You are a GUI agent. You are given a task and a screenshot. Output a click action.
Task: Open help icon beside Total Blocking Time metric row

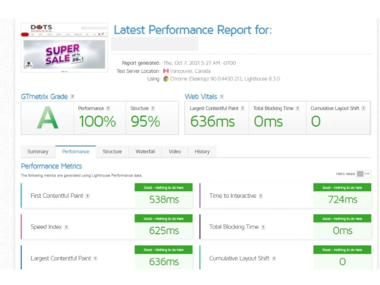[x=263, y=227]
